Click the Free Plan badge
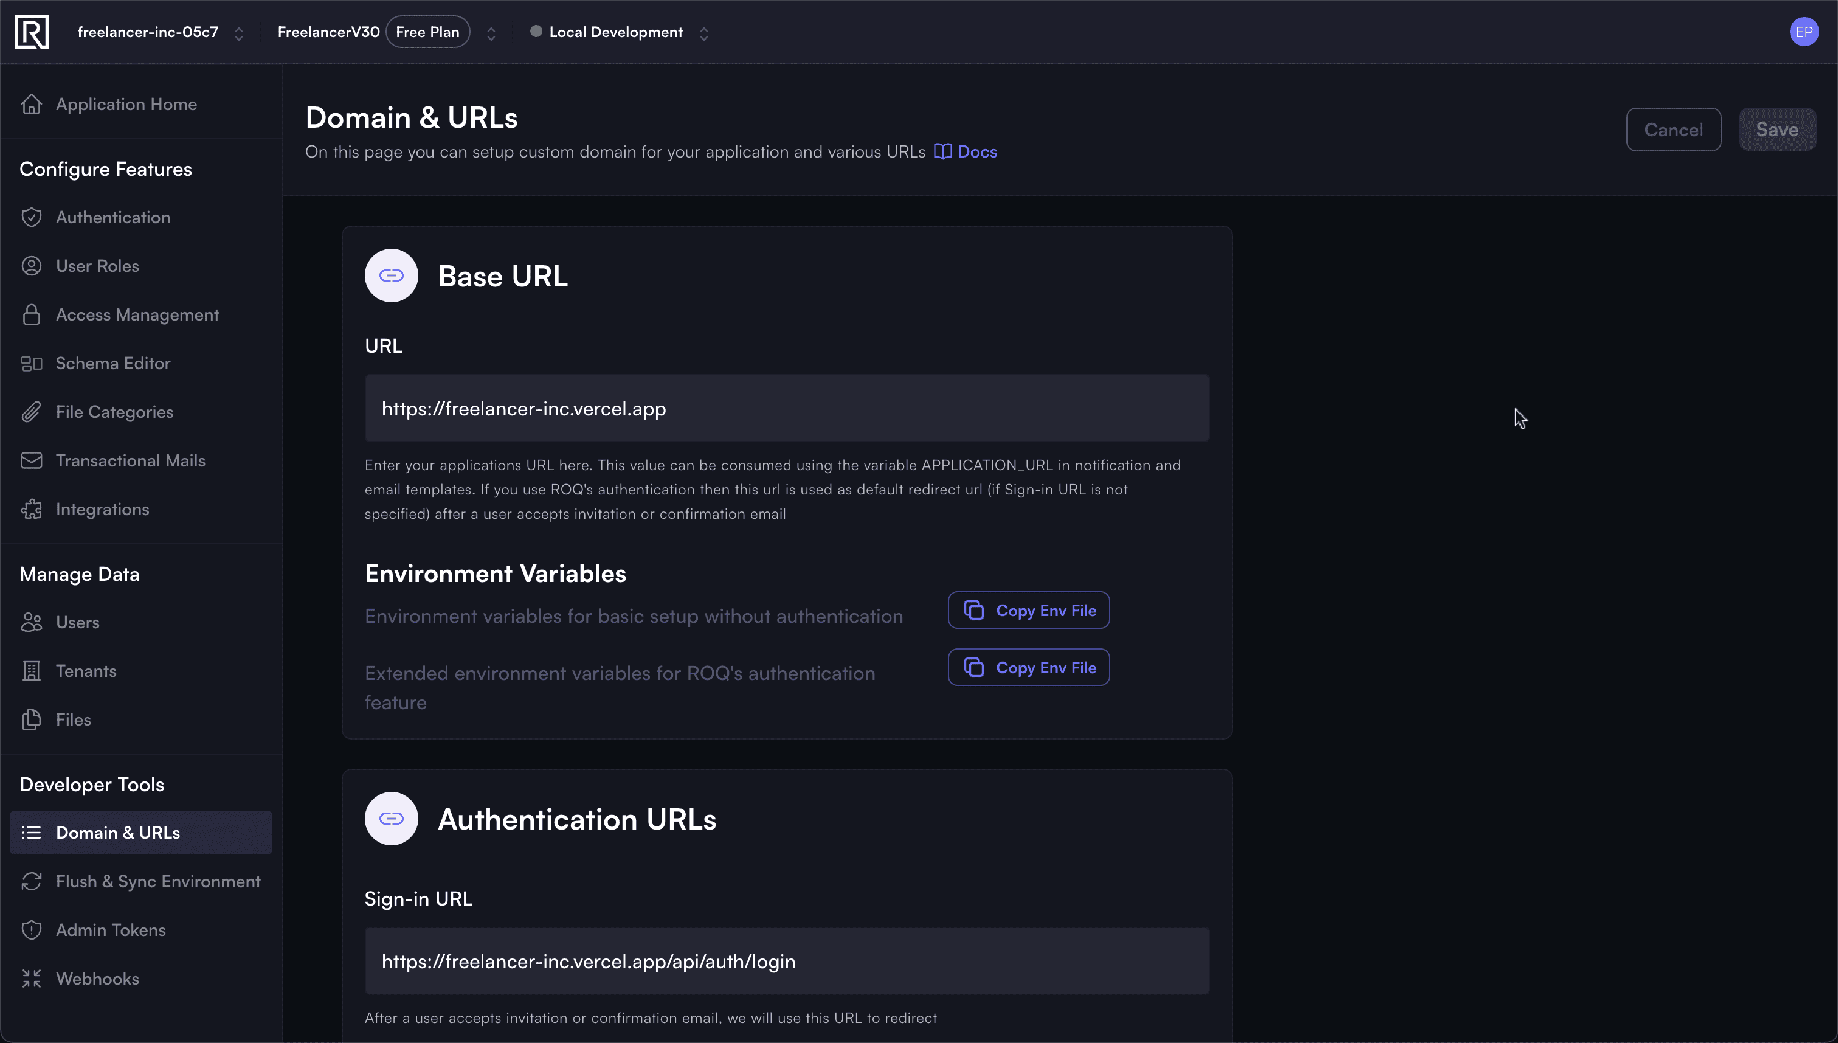The height and width of the screenshot is (1043, 1838). click(427, 32)
